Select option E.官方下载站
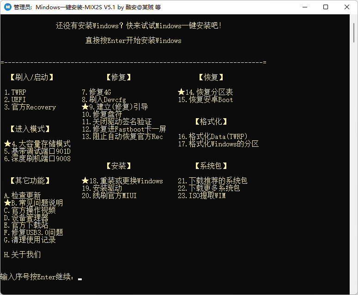This screenshot has width=358, height=295. 26,225
